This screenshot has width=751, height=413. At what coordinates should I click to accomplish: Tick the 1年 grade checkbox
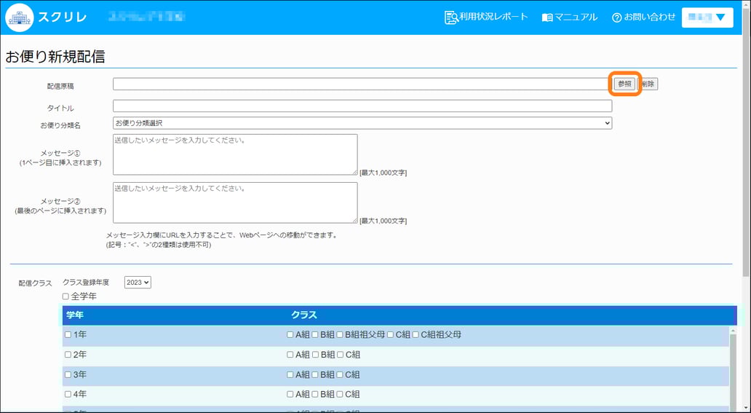[x=68, y=335]
